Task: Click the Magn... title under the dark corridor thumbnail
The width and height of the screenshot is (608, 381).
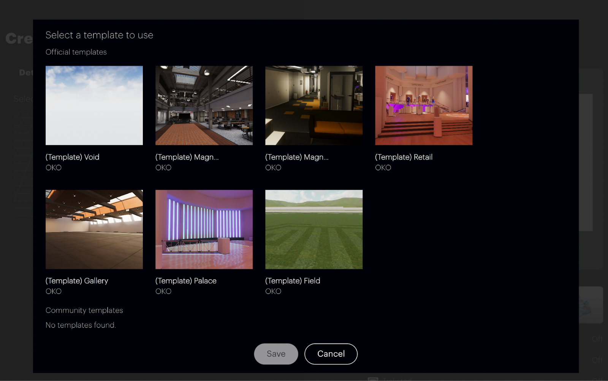Action: (297, 157)
